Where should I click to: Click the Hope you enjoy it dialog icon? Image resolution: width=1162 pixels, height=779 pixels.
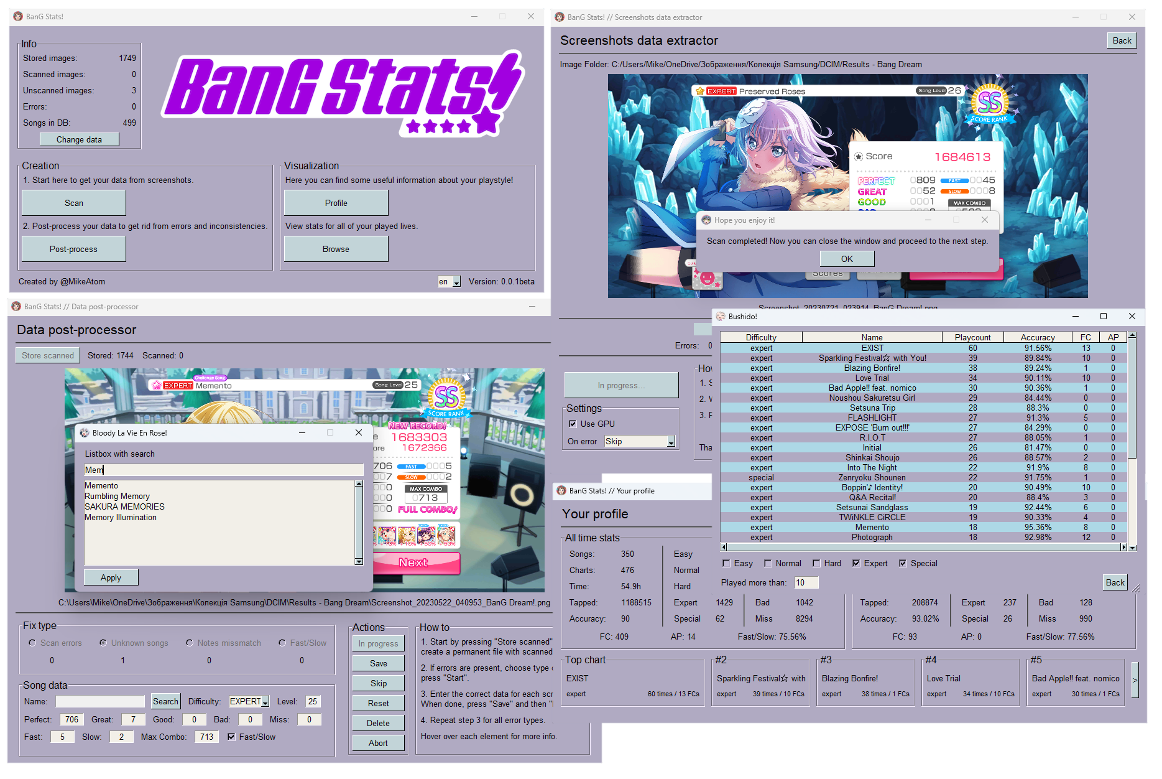pyautogui.click(x=706, y=220)
